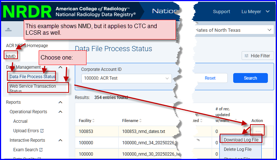Click filename 100853_nmd_dates.txt

pos(143,132)
